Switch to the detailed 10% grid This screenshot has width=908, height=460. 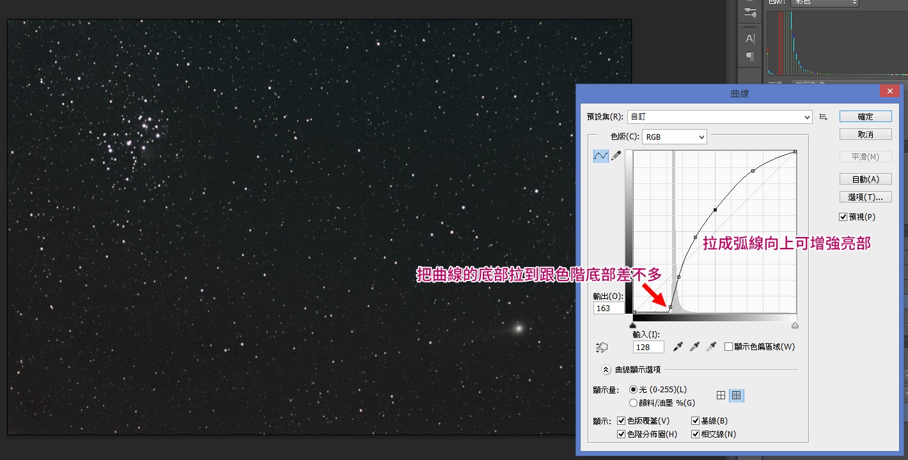click(x=737, y=395)
